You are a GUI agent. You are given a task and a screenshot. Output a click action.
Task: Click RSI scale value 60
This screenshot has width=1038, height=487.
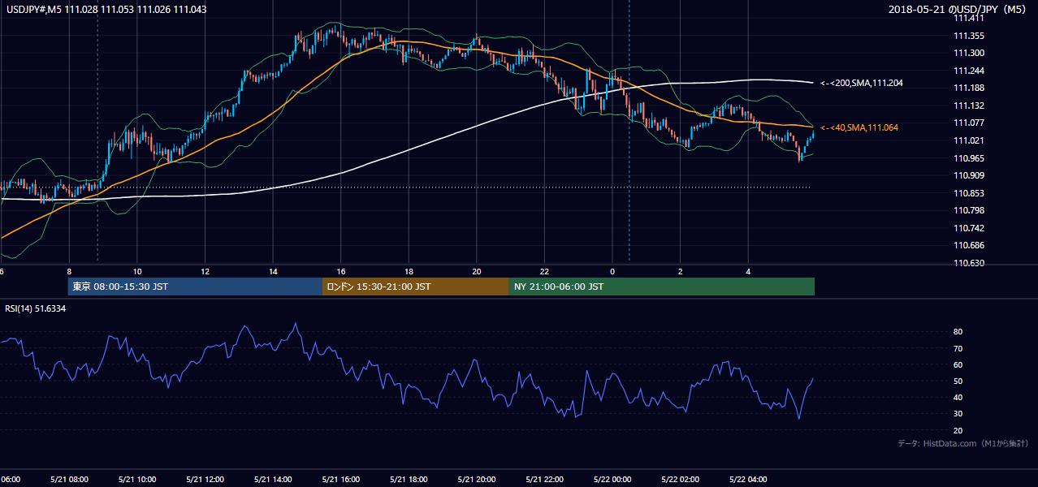[958, 364]
